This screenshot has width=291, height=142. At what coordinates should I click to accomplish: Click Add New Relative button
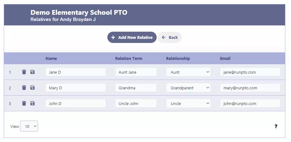click(x=132, y=37)
